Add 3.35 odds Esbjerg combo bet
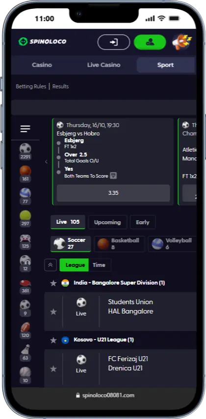206x419 pixels. point(113,193)
